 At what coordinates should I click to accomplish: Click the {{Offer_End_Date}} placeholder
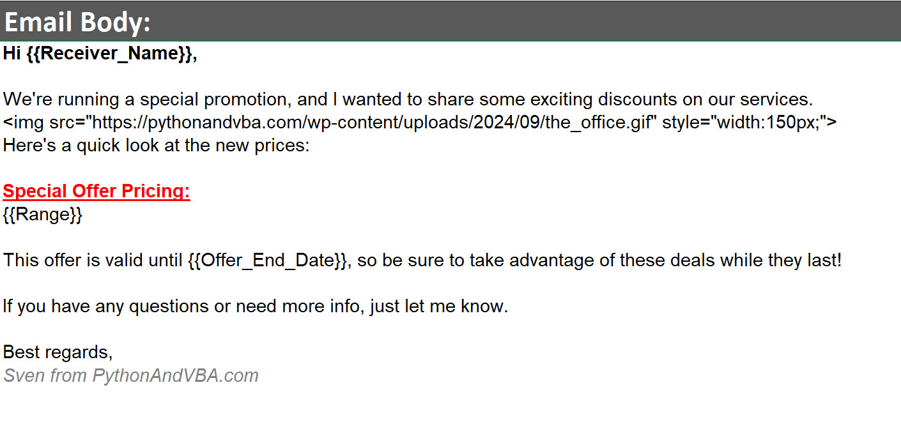(269, 261)
